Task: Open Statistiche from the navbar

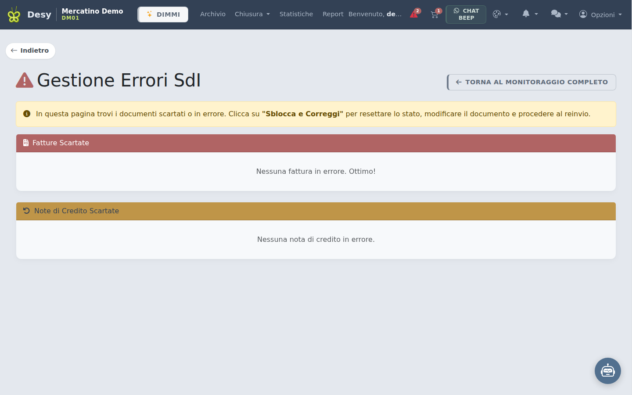Action: [296, 14]
